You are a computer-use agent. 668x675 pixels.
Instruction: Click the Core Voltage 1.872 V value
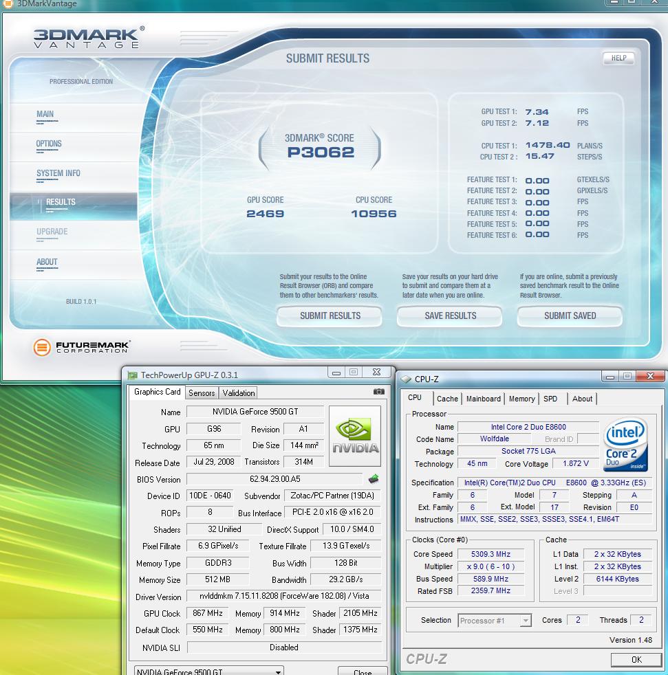click(575, 463)
